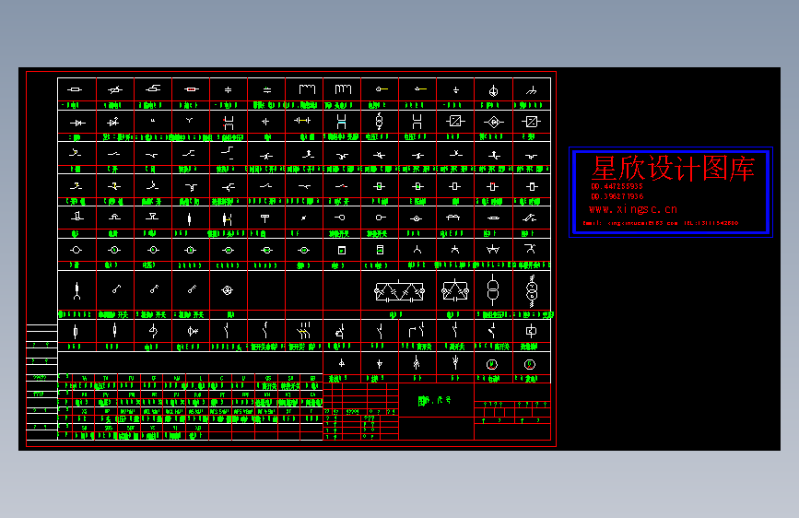The image size is (799, 518).
Task: Click the QF code cell in code table
Action: tap(153, 378)
